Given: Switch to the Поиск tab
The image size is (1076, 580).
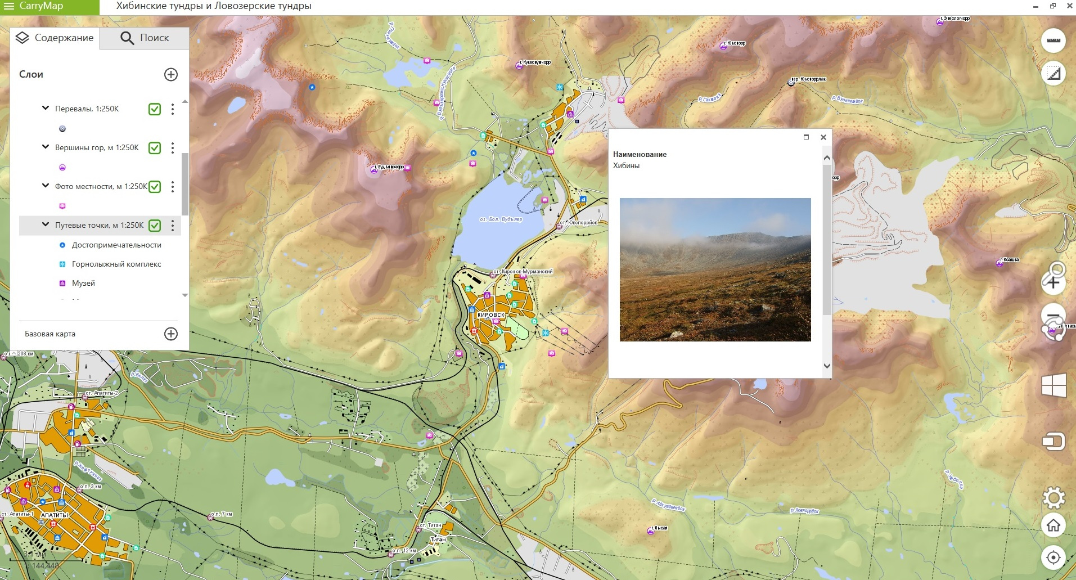Looking at the screenshot, I should click(x=145, y=38).
